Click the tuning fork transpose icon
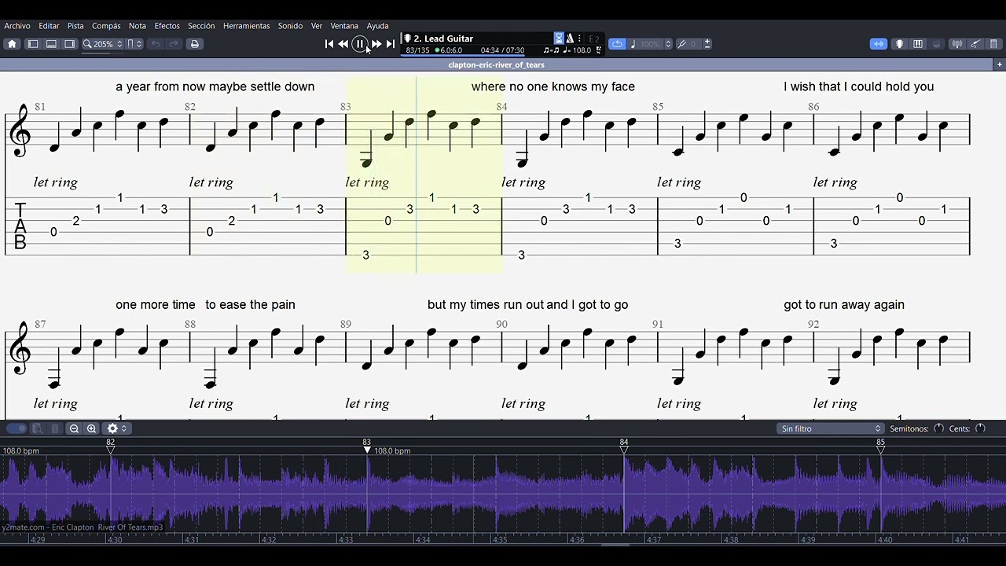 click(x=682, y=44)
